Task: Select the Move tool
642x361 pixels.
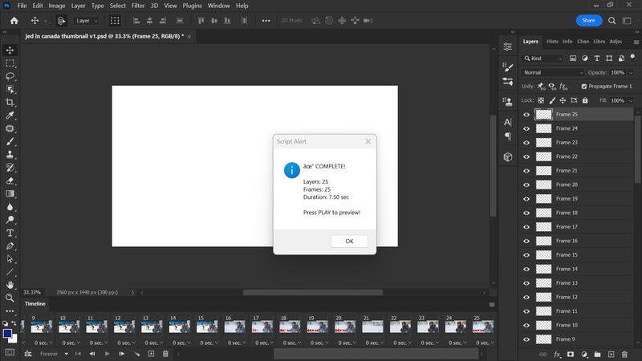Action: click(x=10, y=50)
